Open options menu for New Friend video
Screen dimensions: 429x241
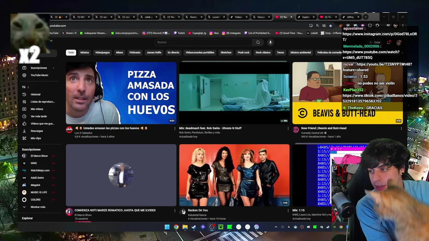pos(401,128)
